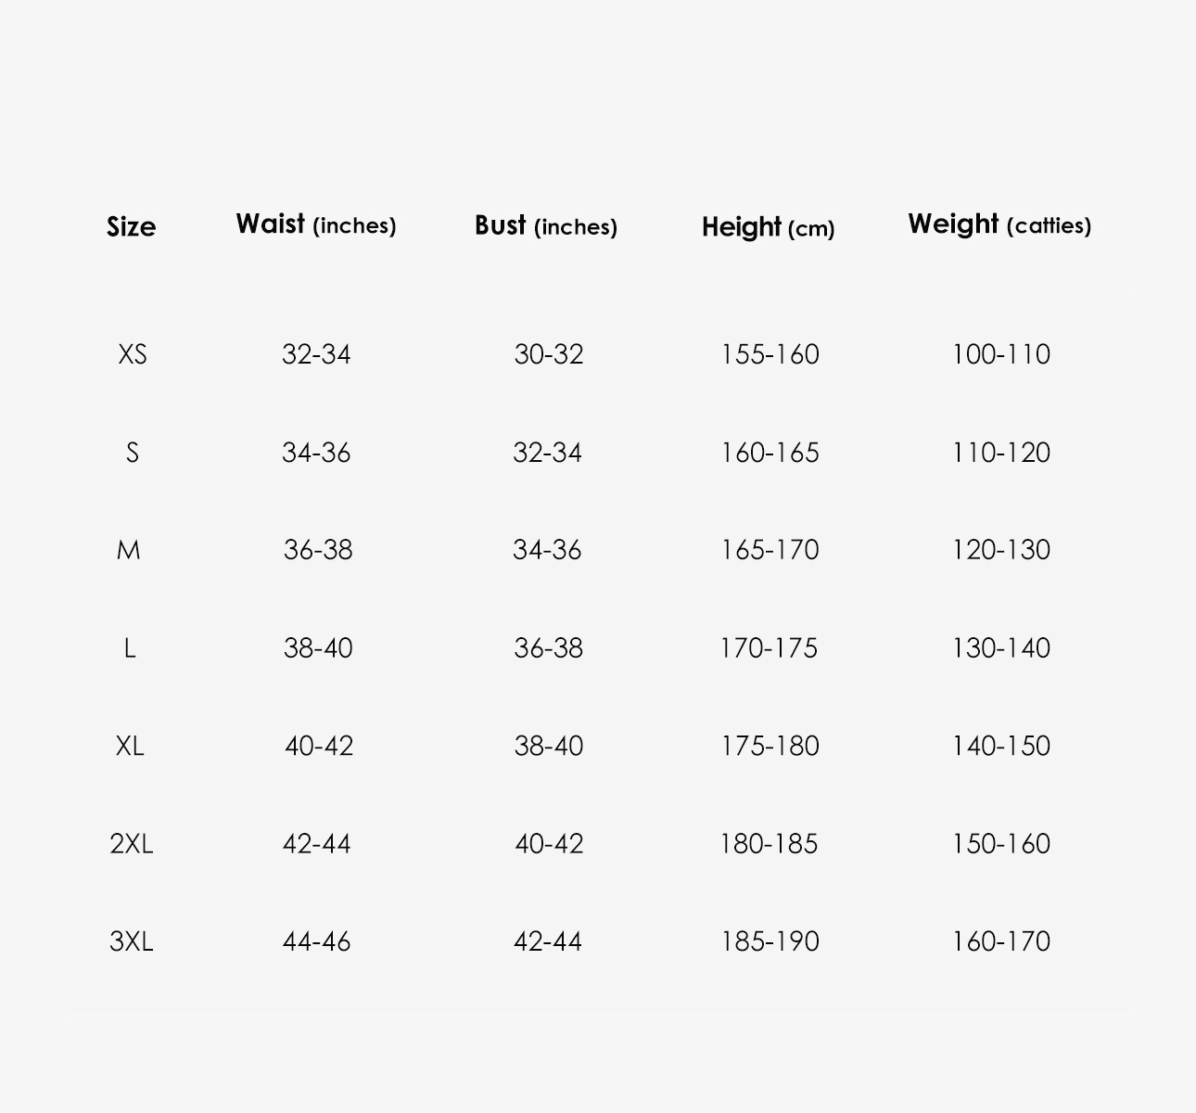Screen dimensions: 1196x1113
Task: Select the S size row label
Action: [x=132, y=453]
